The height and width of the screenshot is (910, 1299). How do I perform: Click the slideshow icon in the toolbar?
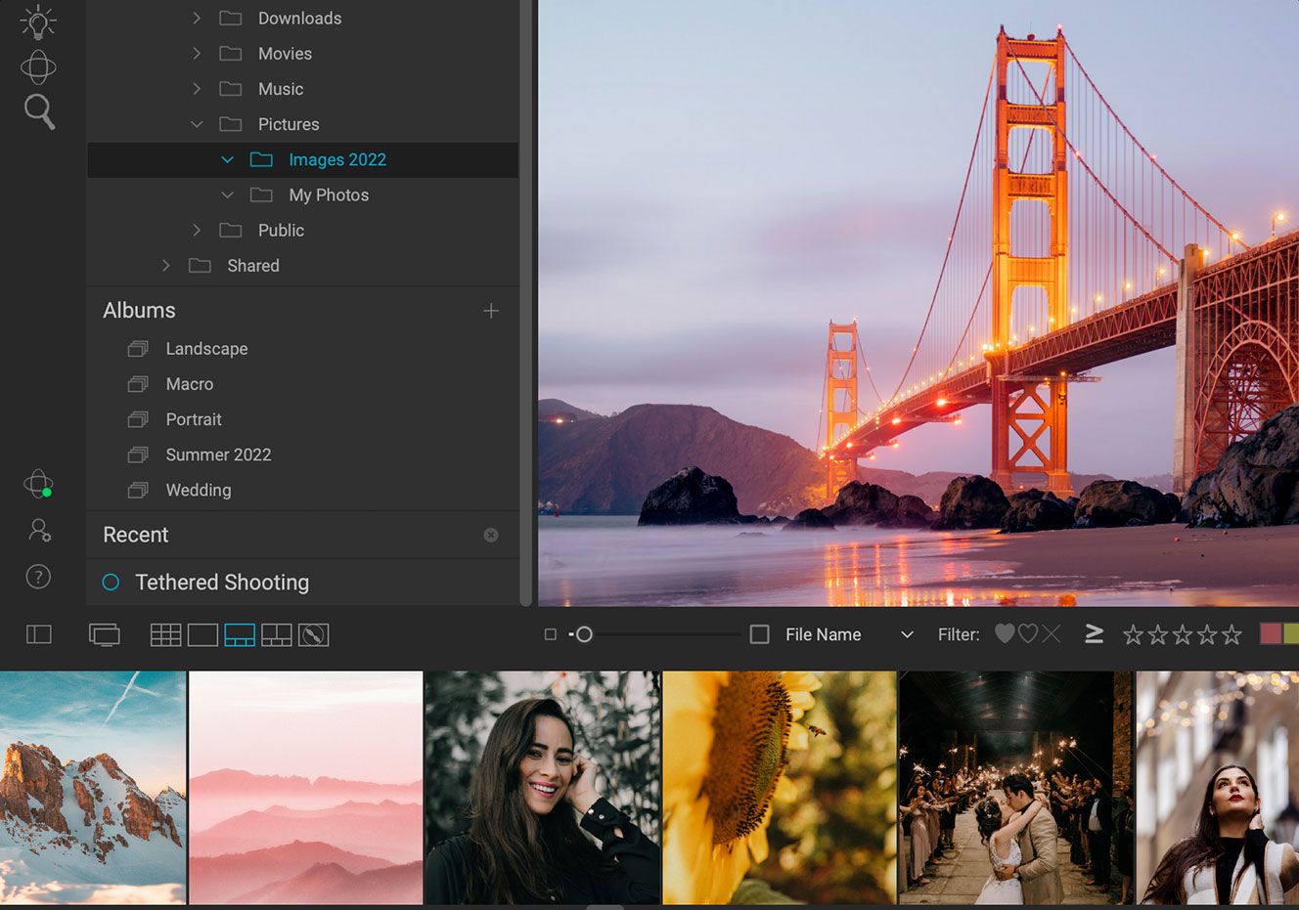tap(313, 634)
